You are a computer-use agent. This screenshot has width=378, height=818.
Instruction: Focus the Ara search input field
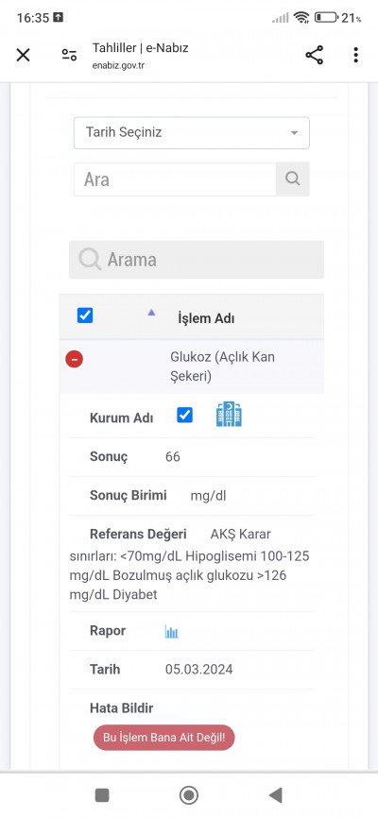coord(175,179)
